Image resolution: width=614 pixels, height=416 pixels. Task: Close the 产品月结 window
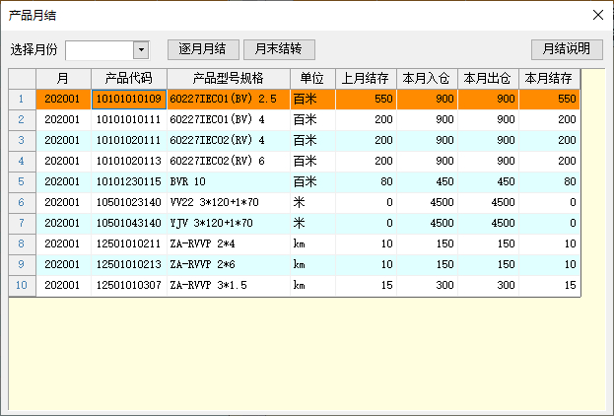point(597,15)
